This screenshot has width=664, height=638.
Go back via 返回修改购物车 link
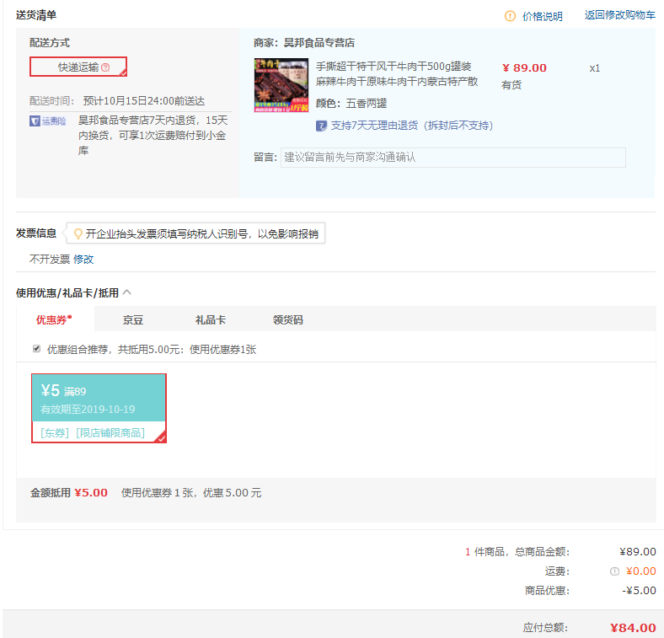[620, 15]
